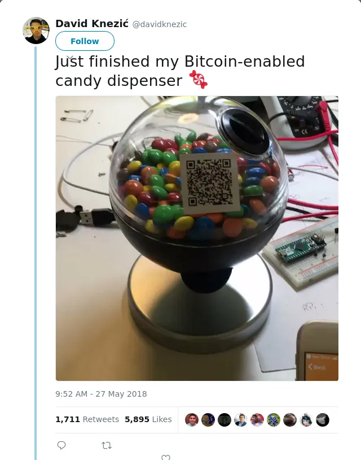361x460 pixels.
Task: Open the candy dispenser video thumbnail
Action: tap(197, 238)
